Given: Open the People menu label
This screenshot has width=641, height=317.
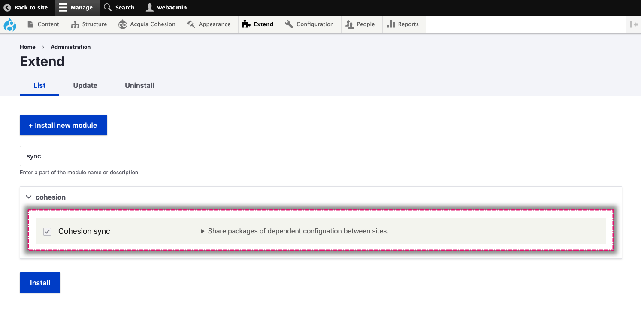Looking at the screenshot, I should [x=366, y=24].
